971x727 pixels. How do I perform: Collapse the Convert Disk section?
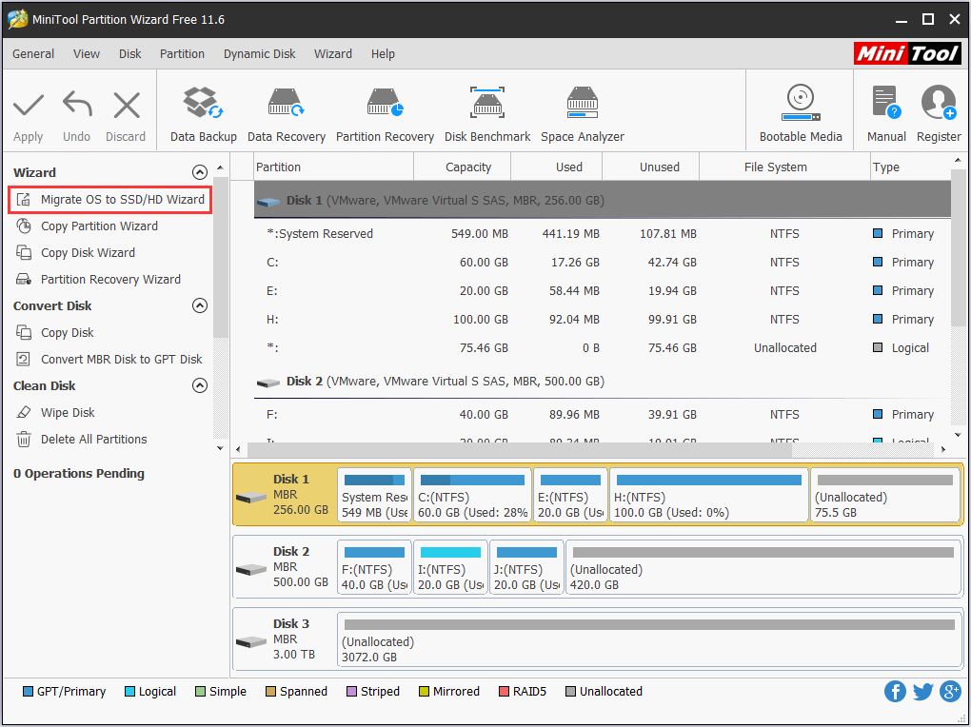[x=200, y=305]
